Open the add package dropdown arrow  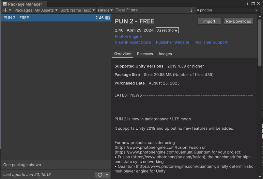(x=10, y=10)
